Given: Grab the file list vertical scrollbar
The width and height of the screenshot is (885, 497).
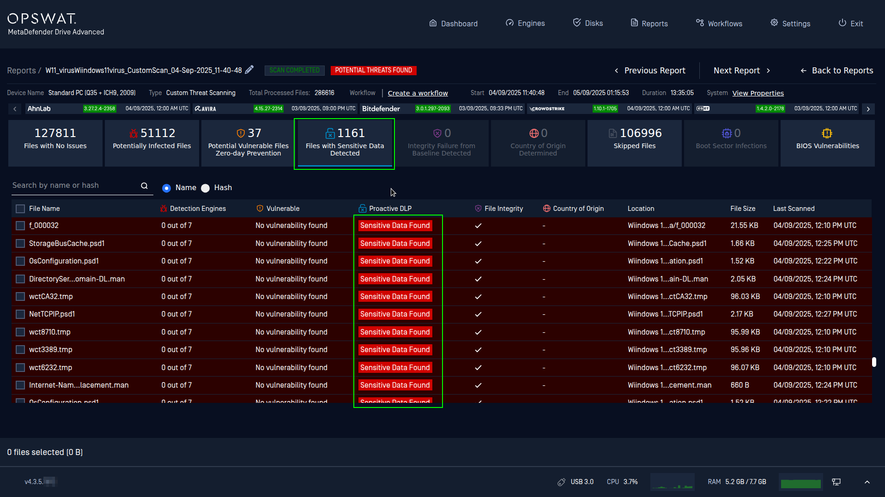Looking at the screenshot, I should pyautogui.click(x=874, y=362).
